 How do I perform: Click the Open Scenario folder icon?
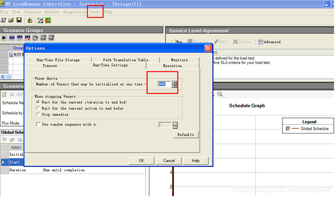click(x=11, y=20)
